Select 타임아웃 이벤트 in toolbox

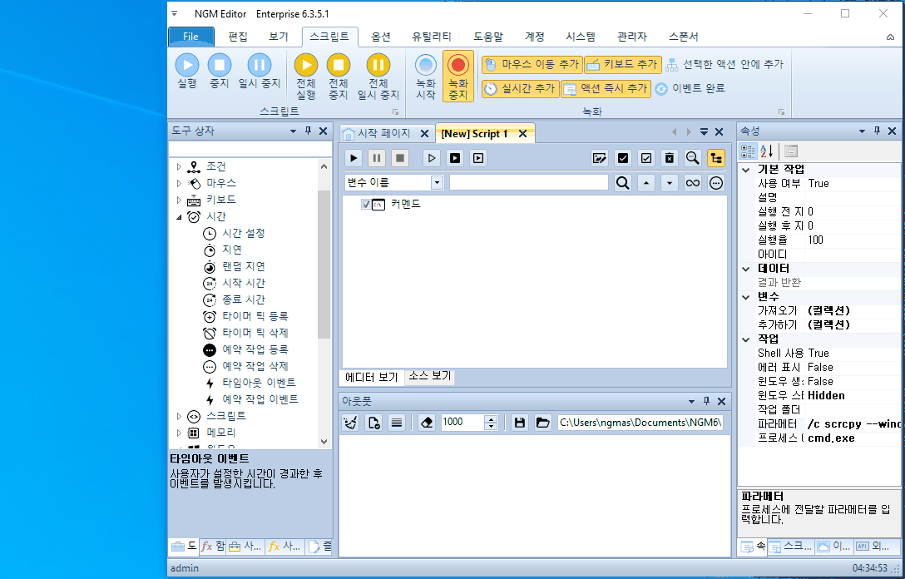pos(260,383)
